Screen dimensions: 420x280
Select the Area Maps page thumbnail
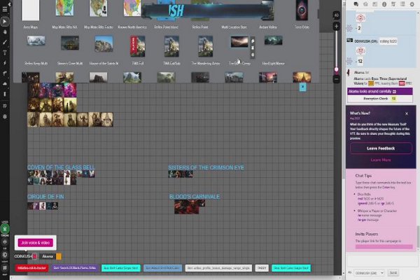coord(31,10)
